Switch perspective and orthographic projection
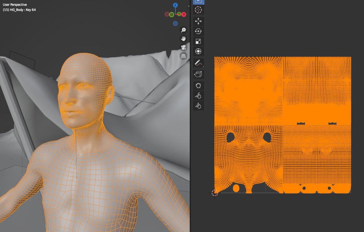Screen dimensions: 364x232 pyautogui.click(x=183, y=55)
